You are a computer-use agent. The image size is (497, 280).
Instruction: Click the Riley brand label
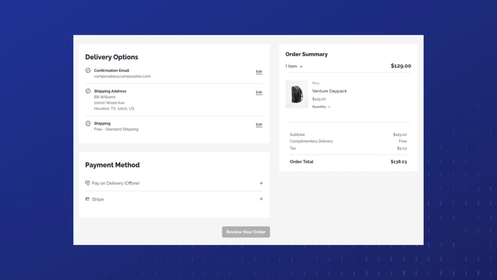pos(316,83)
